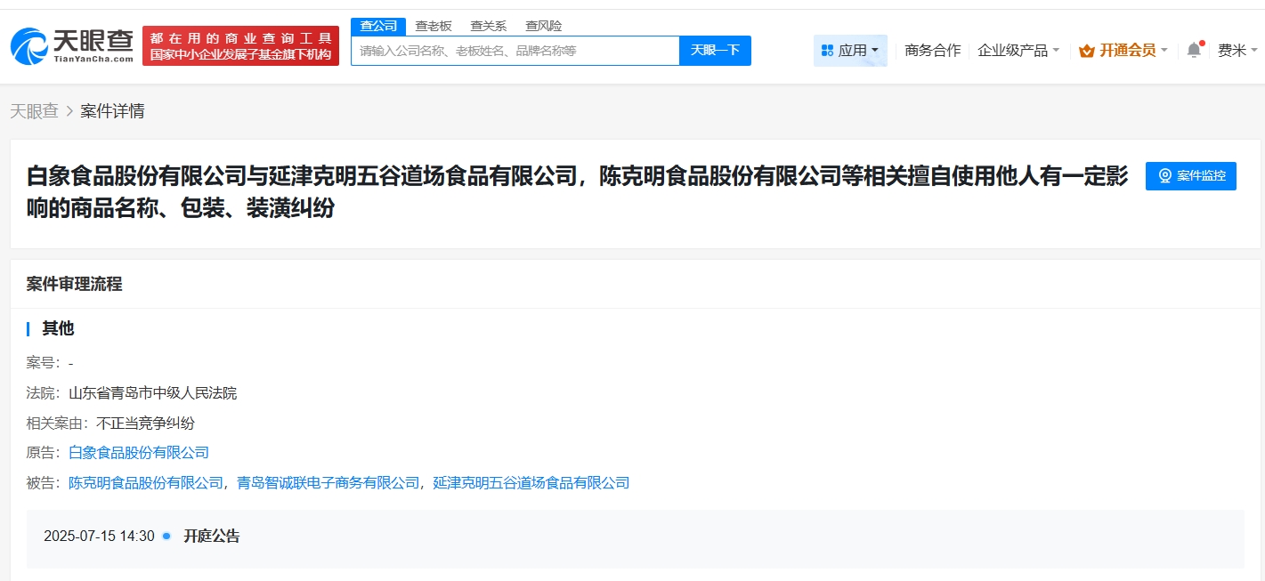Viewport: 1265px width, 581px height.
Task: Open the red SME fund banner
Action: (x=240, y=45)
